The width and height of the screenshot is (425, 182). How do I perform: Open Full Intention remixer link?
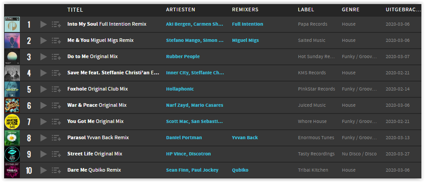(247, 24)
